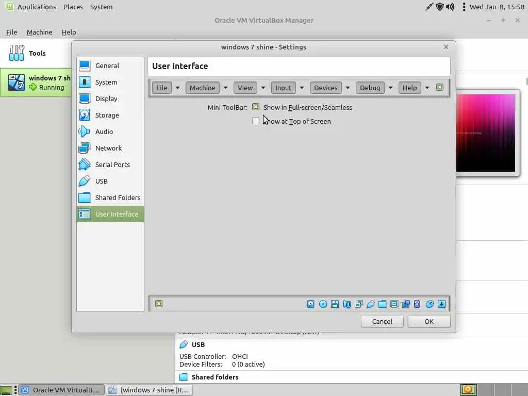The image size is (528, 396).
Task: Open the Serial Ports settings icon
Action: [85, 164]
